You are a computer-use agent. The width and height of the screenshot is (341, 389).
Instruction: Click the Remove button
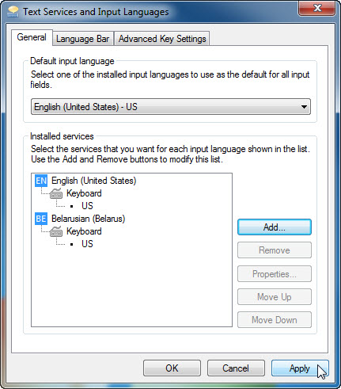275,250
